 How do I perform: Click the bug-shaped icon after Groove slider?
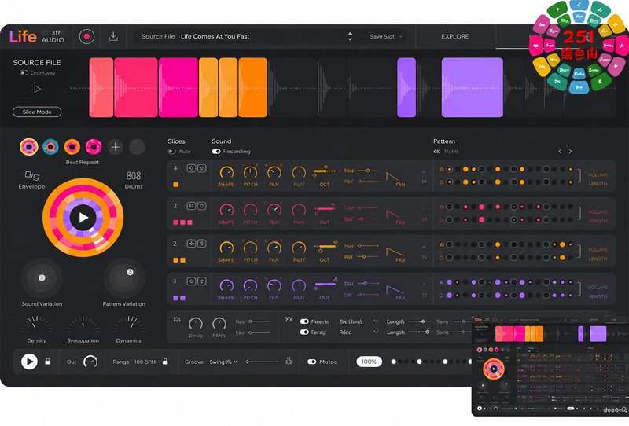[289, 362]
